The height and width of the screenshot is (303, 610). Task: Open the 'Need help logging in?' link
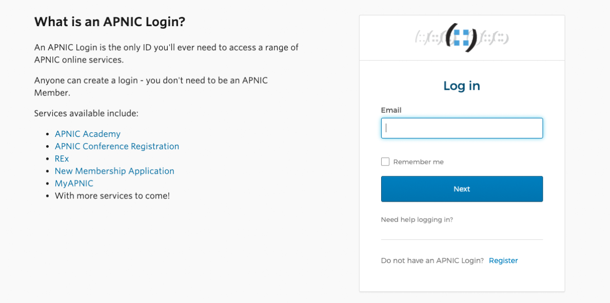point(417,220)
